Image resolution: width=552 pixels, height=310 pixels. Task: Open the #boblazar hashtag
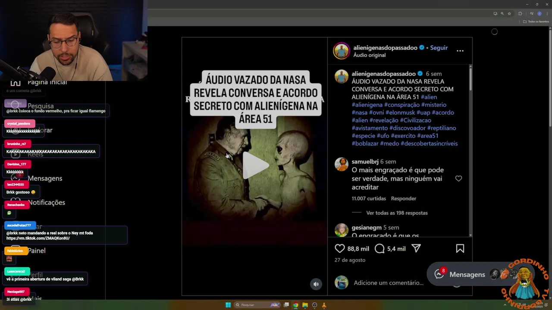(x=365, y=143)
